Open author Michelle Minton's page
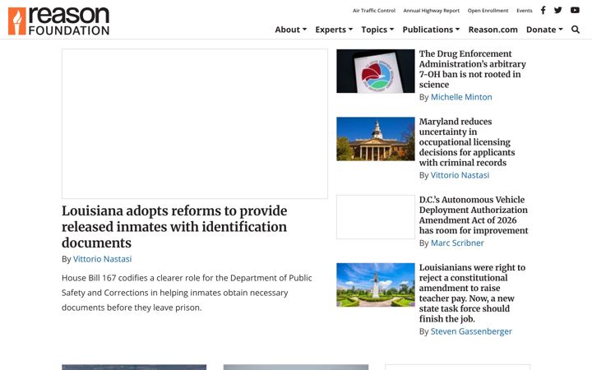Image resolution: width=592 pixels, height=370 pixels. pyautogui.click(x=461, y=97)
